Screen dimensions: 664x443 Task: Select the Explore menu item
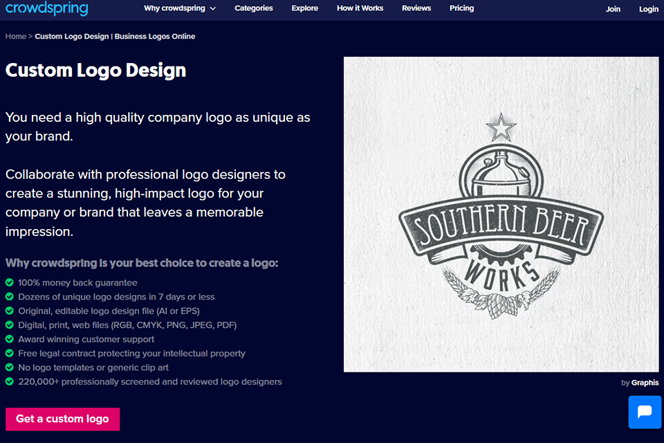tap(304, 8)
